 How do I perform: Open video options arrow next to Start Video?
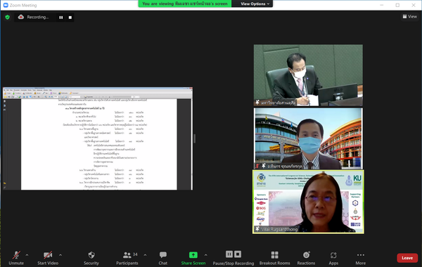(60, 255)
